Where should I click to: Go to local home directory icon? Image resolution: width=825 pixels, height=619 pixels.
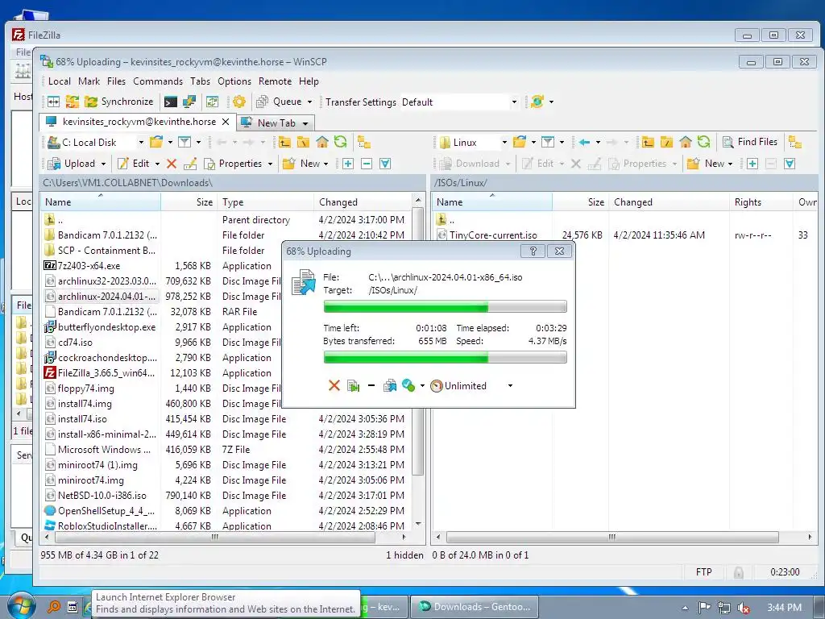tap(322, 142)
